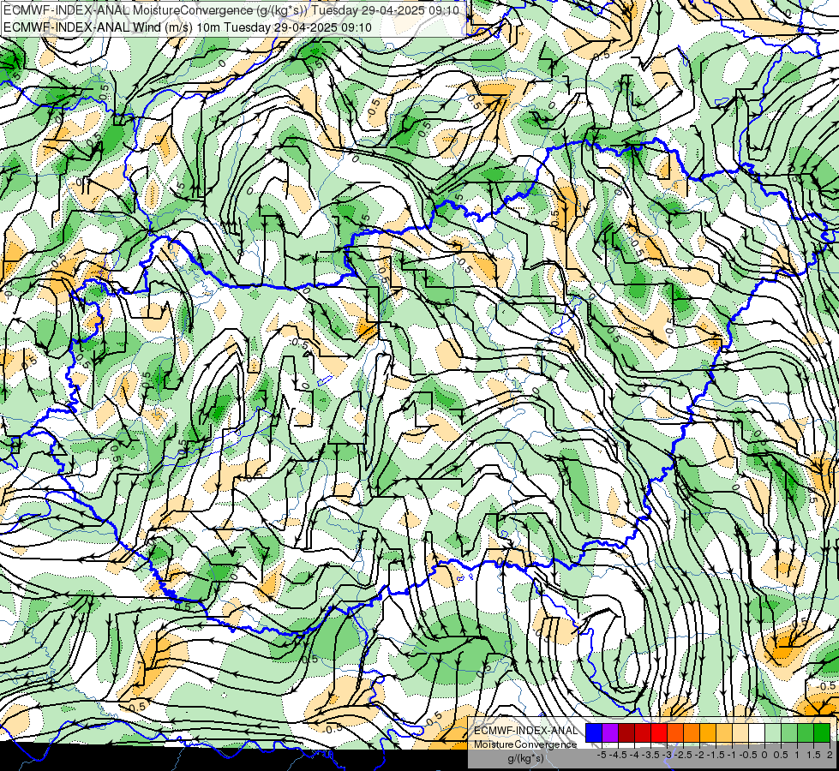Click the pale peach swatch left of -0.5
Viewport: 839px width, 771px height.
(740, 732)
